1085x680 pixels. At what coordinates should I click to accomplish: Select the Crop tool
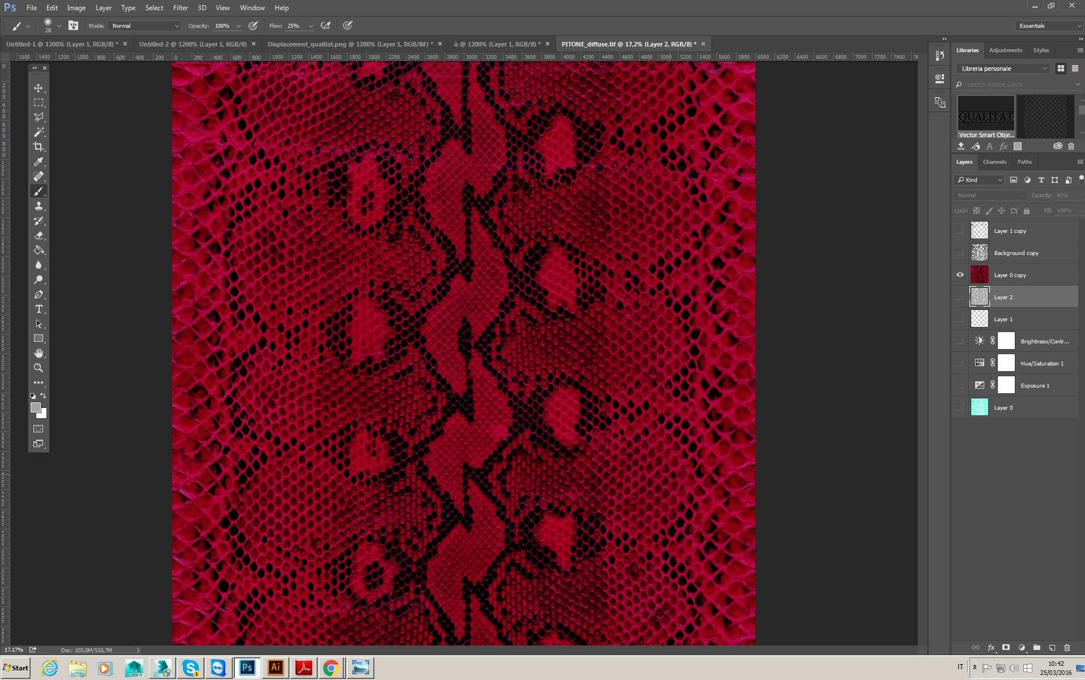39,147
